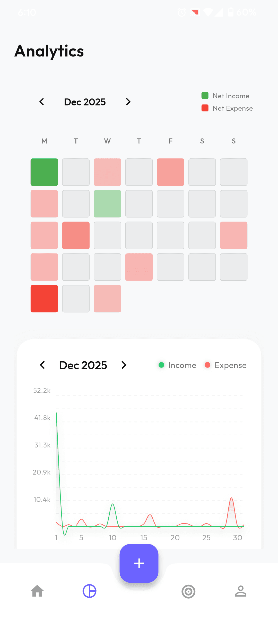The height and width of the screenshot is (619, 278).
Task: Tap the light green second Wednesday cell
Action: (107, 204)
